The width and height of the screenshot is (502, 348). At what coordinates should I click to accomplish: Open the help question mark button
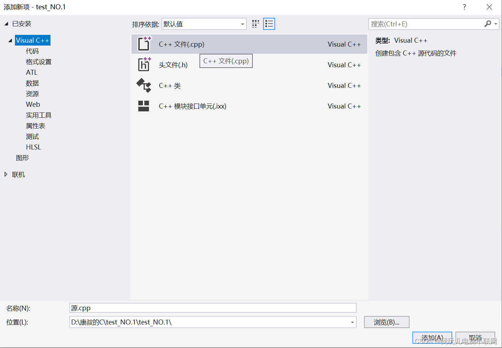464,7
